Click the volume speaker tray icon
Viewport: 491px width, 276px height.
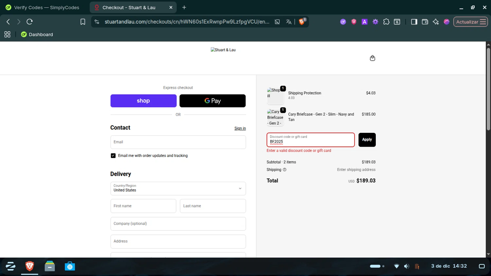click(x=407, y=266)
